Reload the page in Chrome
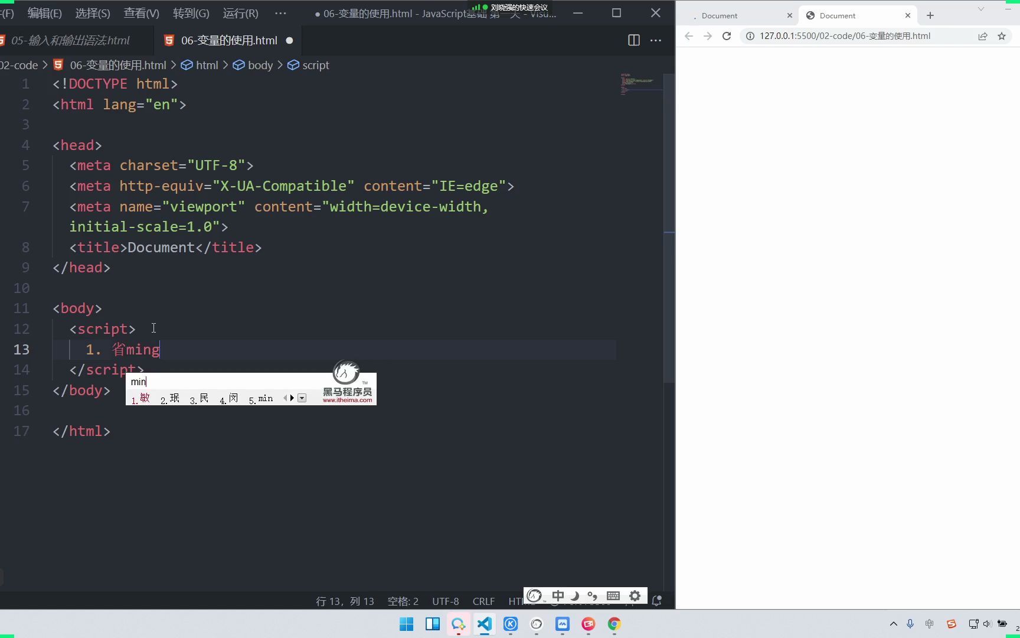 coord(727,36)
